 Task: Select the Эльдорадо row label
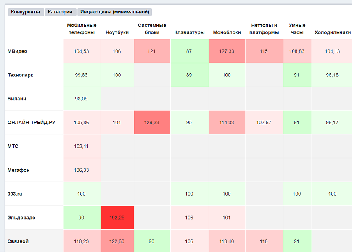click(21, 218)
